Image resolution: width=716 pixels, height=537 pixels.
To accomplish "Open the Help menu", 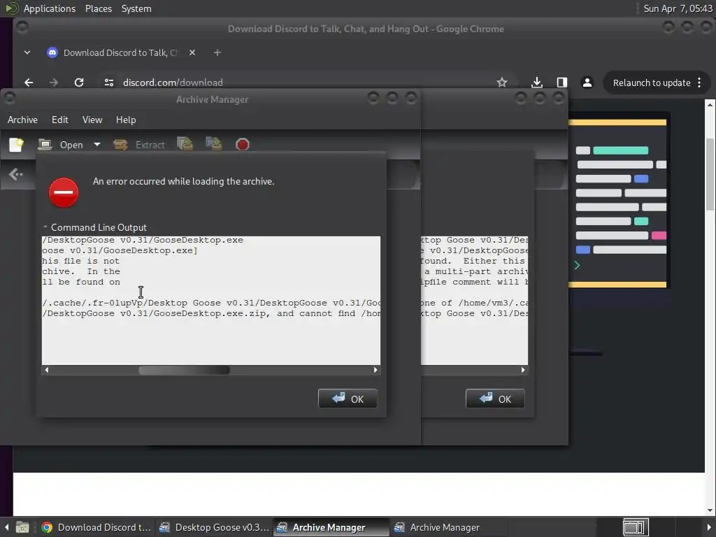I will point(126,120).
